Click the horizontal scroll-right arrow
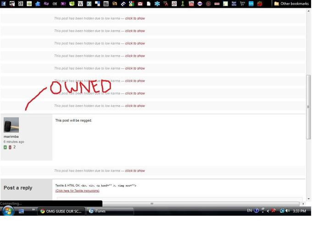This screenshot has height=234, width=312. (303, 204)
